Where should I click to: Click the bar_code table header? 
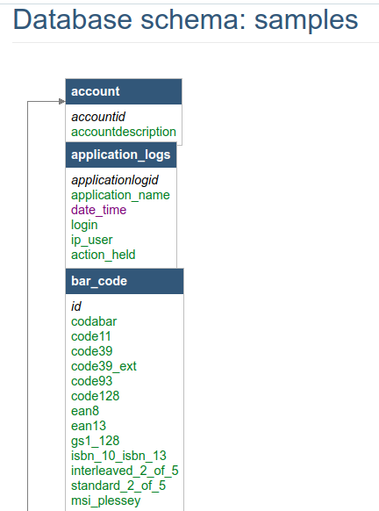pos(125,281)
